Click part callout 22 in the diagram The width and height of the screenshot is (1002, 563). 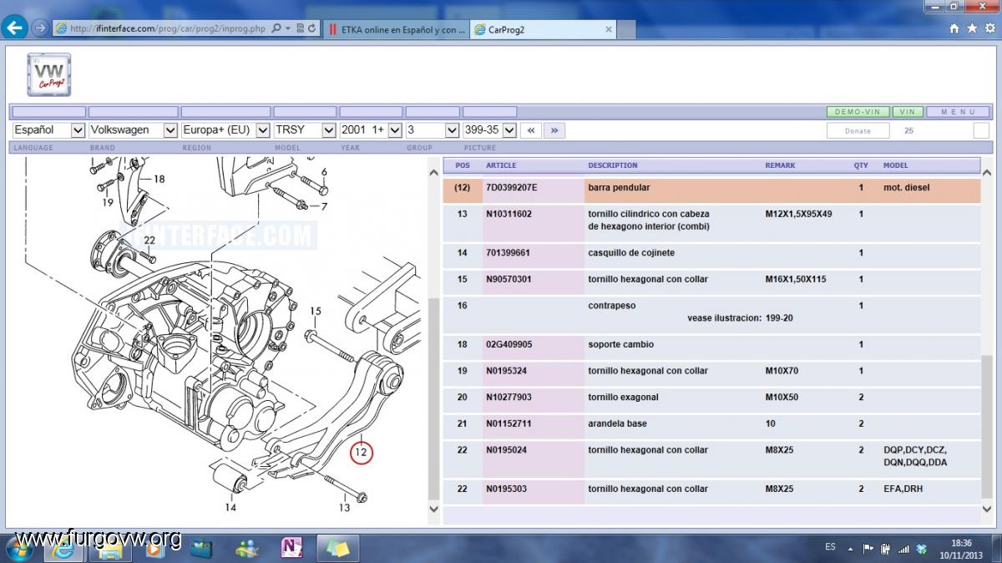149,240
